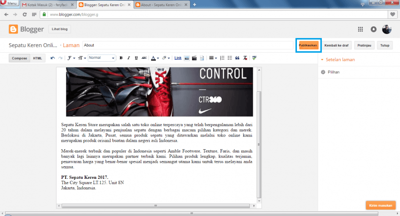
Task: Undo the last edit
Action: 53,58
